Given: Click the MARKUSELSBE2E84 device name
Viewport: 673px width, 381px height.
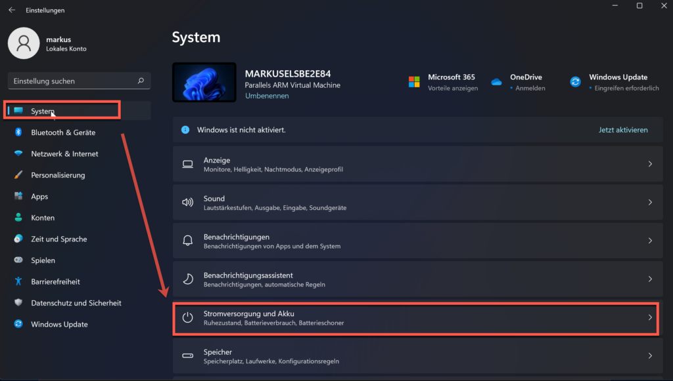Looking at the screenshot, I should point(288,73).
